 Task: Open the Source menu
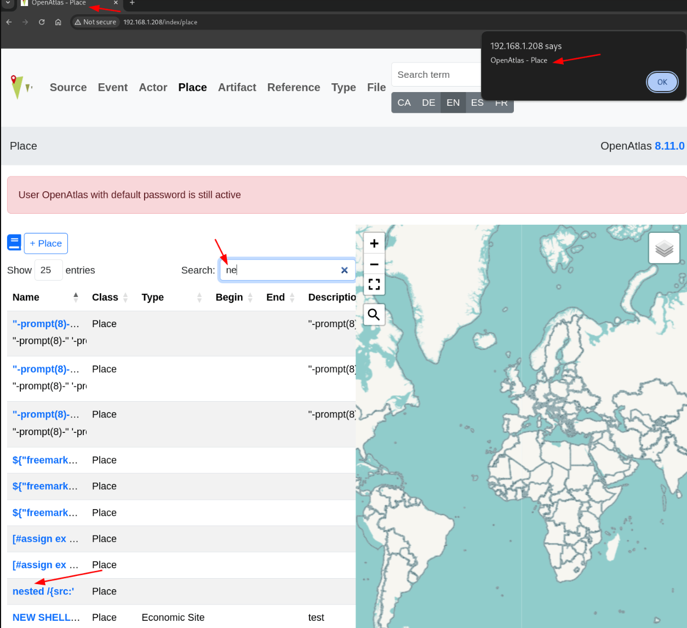point(68,87)
